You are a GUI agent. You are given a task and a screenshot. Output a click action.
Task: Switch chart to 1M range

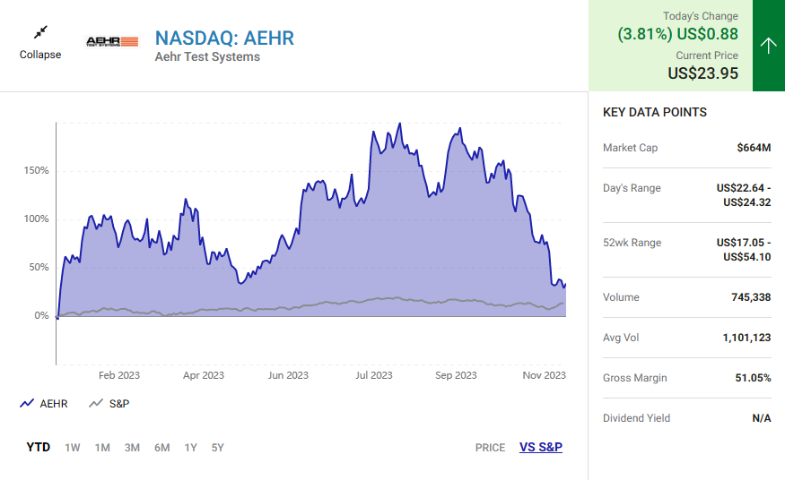click(102, 448)
